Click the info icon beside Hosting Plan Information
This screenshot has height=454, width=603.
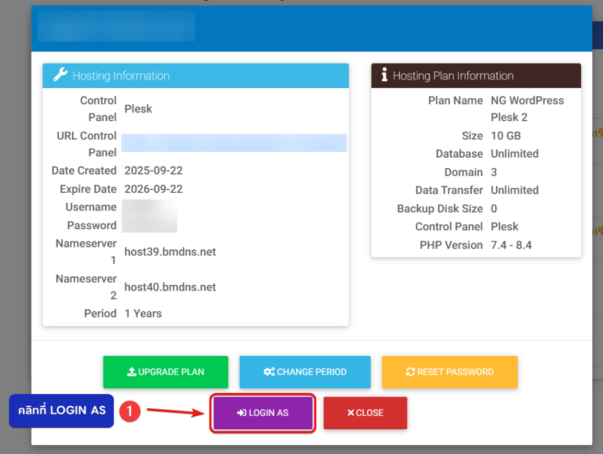[385, 75]
